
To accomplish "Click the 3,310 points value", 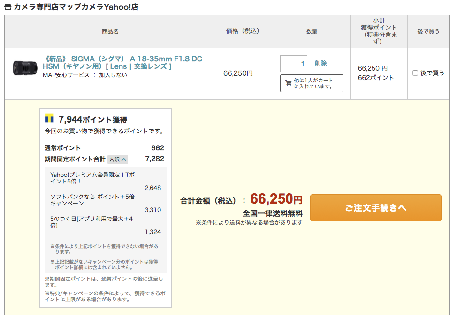I will pyautogui.click(x=152, y=210).
